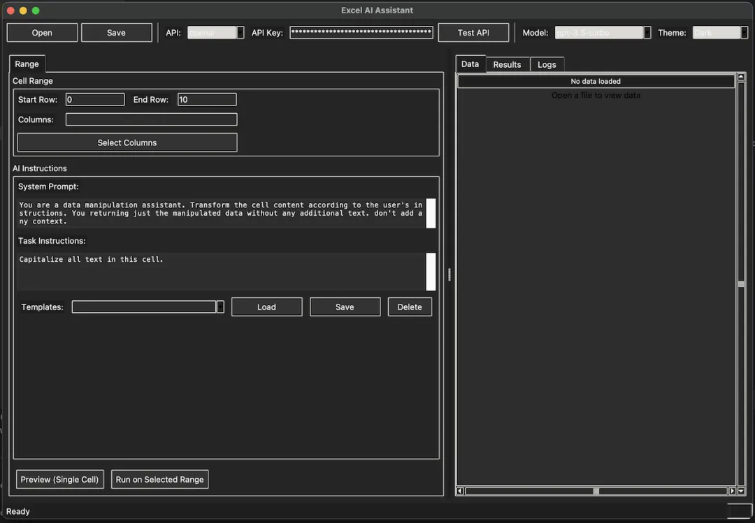
Task: Click the Open button in toolbar
Action: click(42, 33)
